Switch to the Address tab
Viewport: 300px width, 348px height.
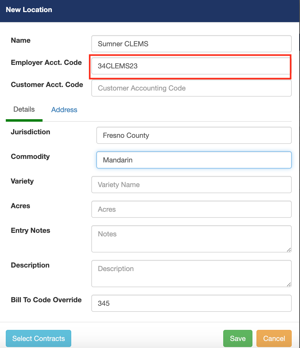[x=64, y=110]
